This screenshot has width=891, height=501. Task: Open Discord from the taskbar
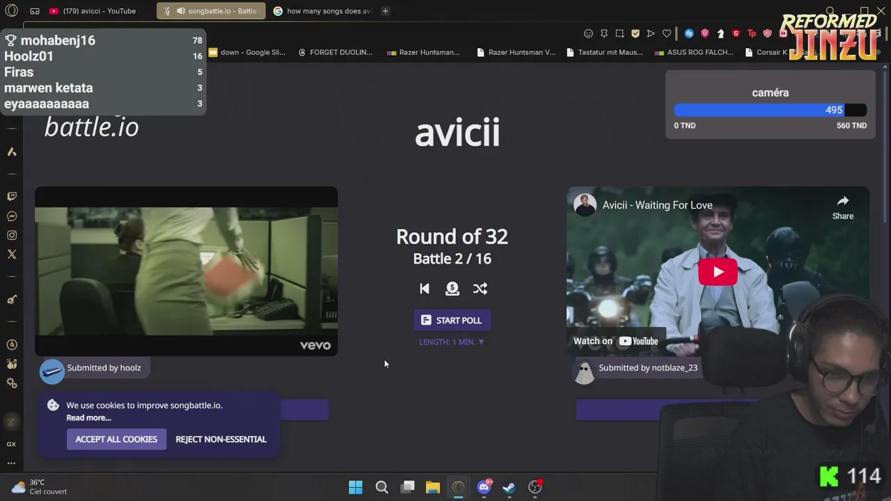pyautogui.click(x=484, y=487)
